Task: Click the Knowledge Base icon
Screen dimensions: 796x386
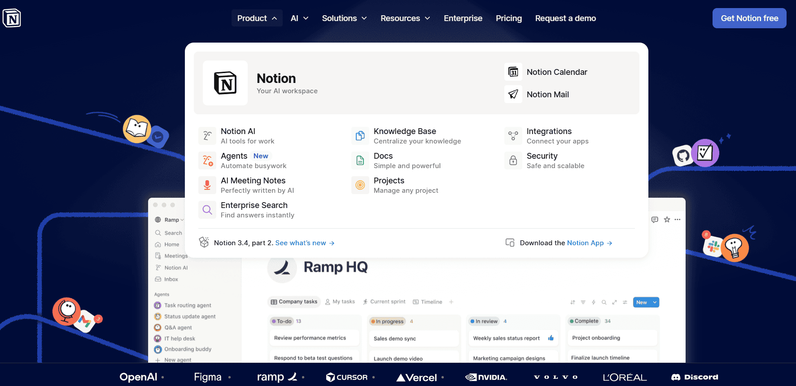Action: point(360,136)
